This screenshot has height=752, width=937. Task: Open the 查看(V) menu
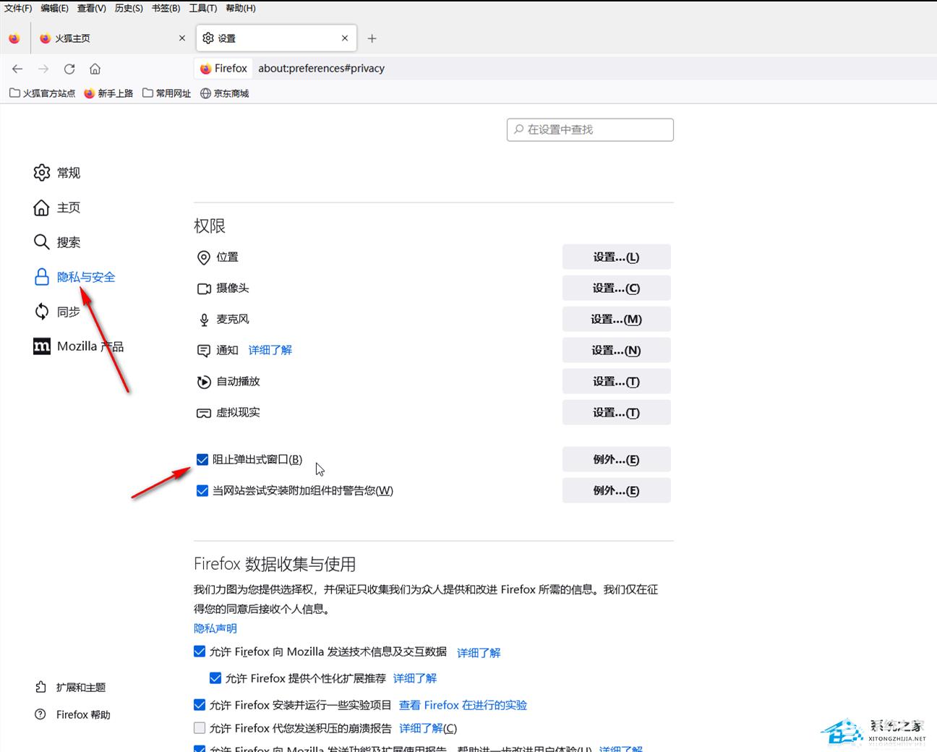pos(92,8)
